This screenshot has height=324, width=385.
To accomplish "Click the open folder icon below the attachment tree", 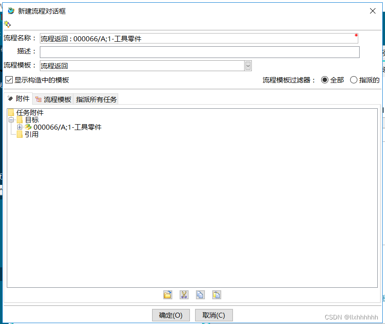I will (168, 295).
